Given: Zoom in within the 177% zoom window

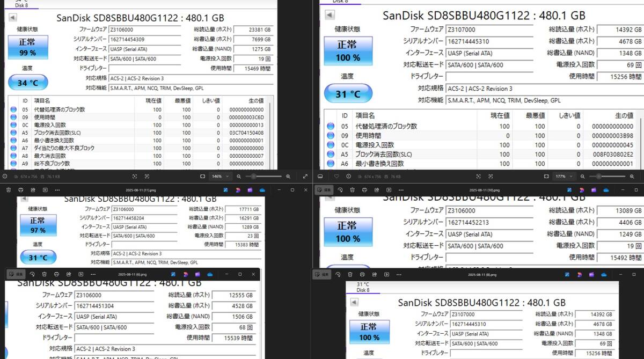Looking at the screenshot, I should tap(632, 176).
